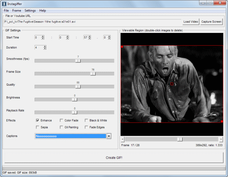Viewport: 228px width, 177px height.
Task: Uncheck the Enhance effect checkbox
Action: click(38, 121)
